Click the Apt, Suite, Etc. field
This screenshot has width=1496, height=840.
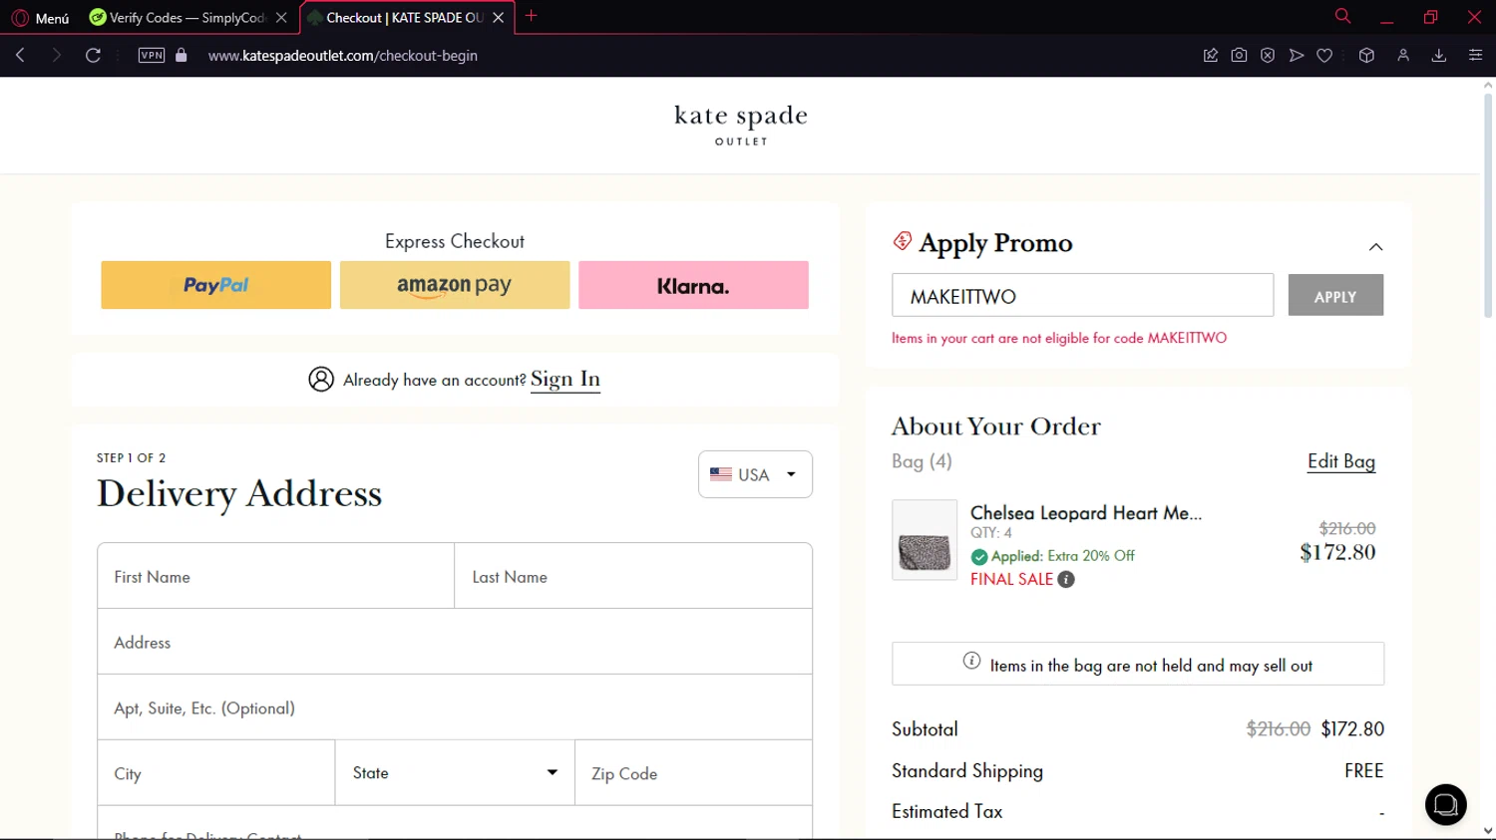click(x=455, y=707)
